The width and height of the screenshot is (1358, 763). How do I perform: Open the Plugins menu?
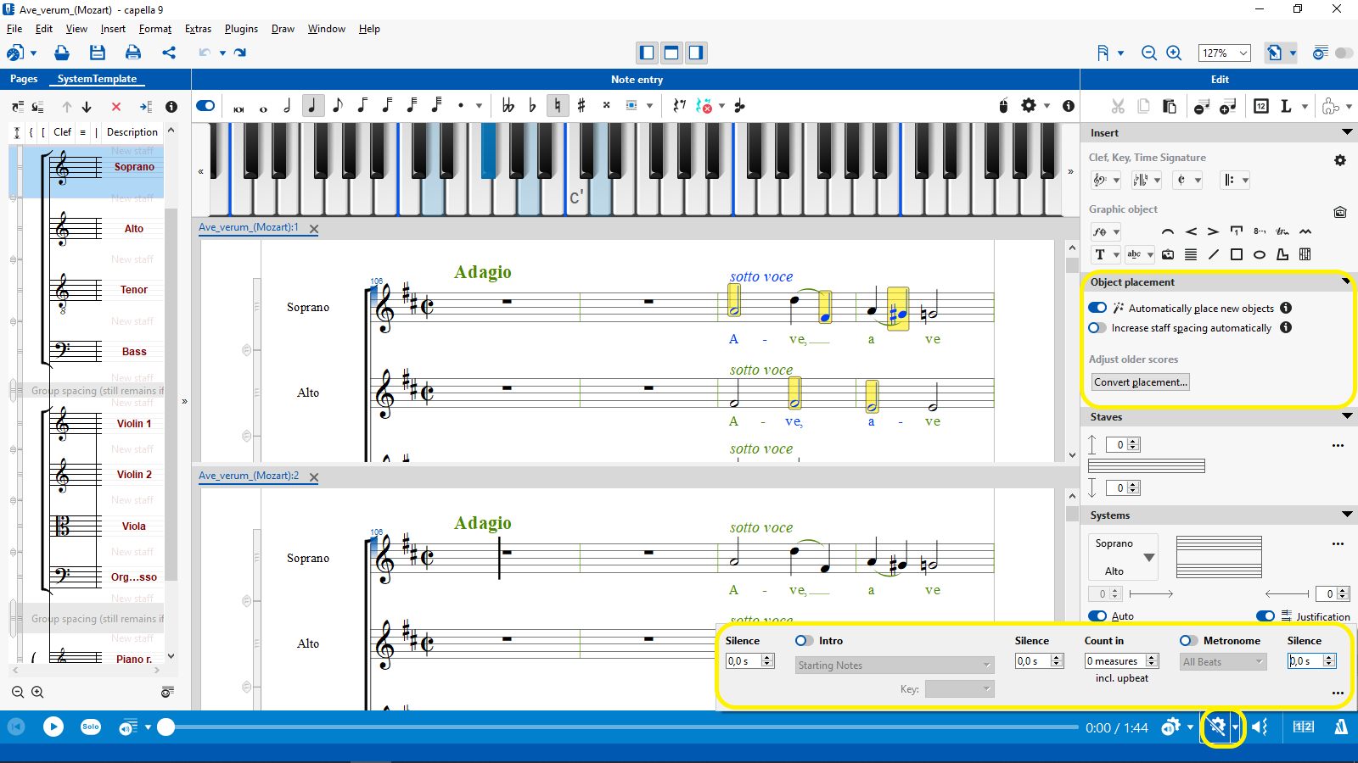241,29
